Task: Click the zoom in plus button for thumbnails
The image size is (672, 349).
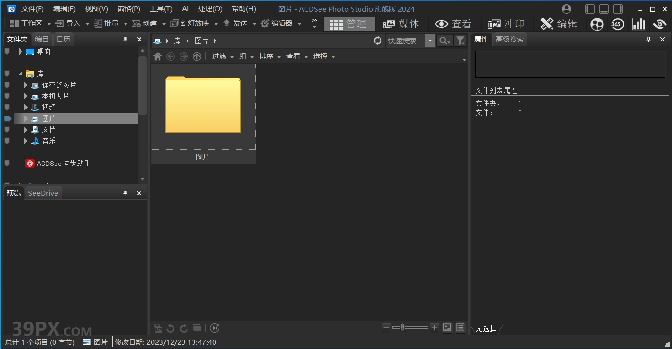Action: [x=434, y=328]
